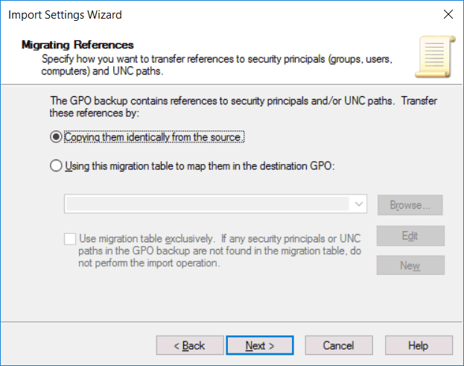The height and width of the screenshot is (366, 464).
Task: Click the 'Migrating References' heading
Action: coord(77,45)
